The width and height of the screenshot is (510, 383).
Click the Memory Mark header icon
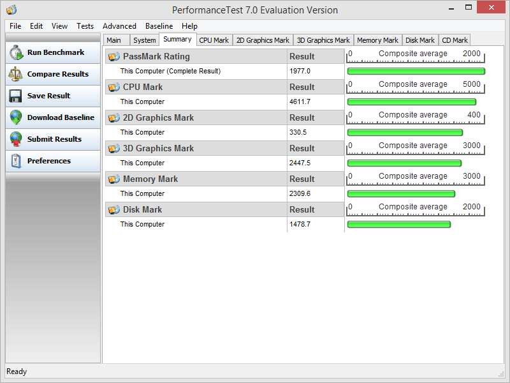[x=114, y=179]
